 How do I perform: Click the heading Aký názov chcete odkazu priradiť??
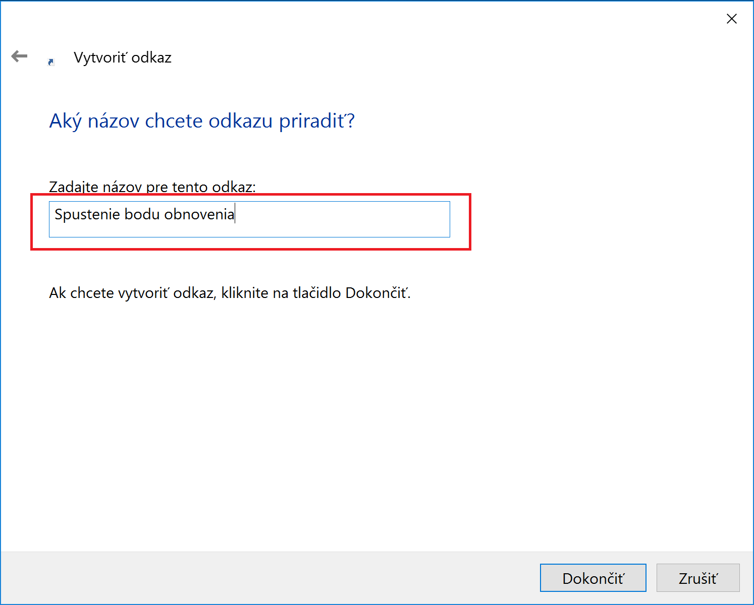tap(202, 121)
